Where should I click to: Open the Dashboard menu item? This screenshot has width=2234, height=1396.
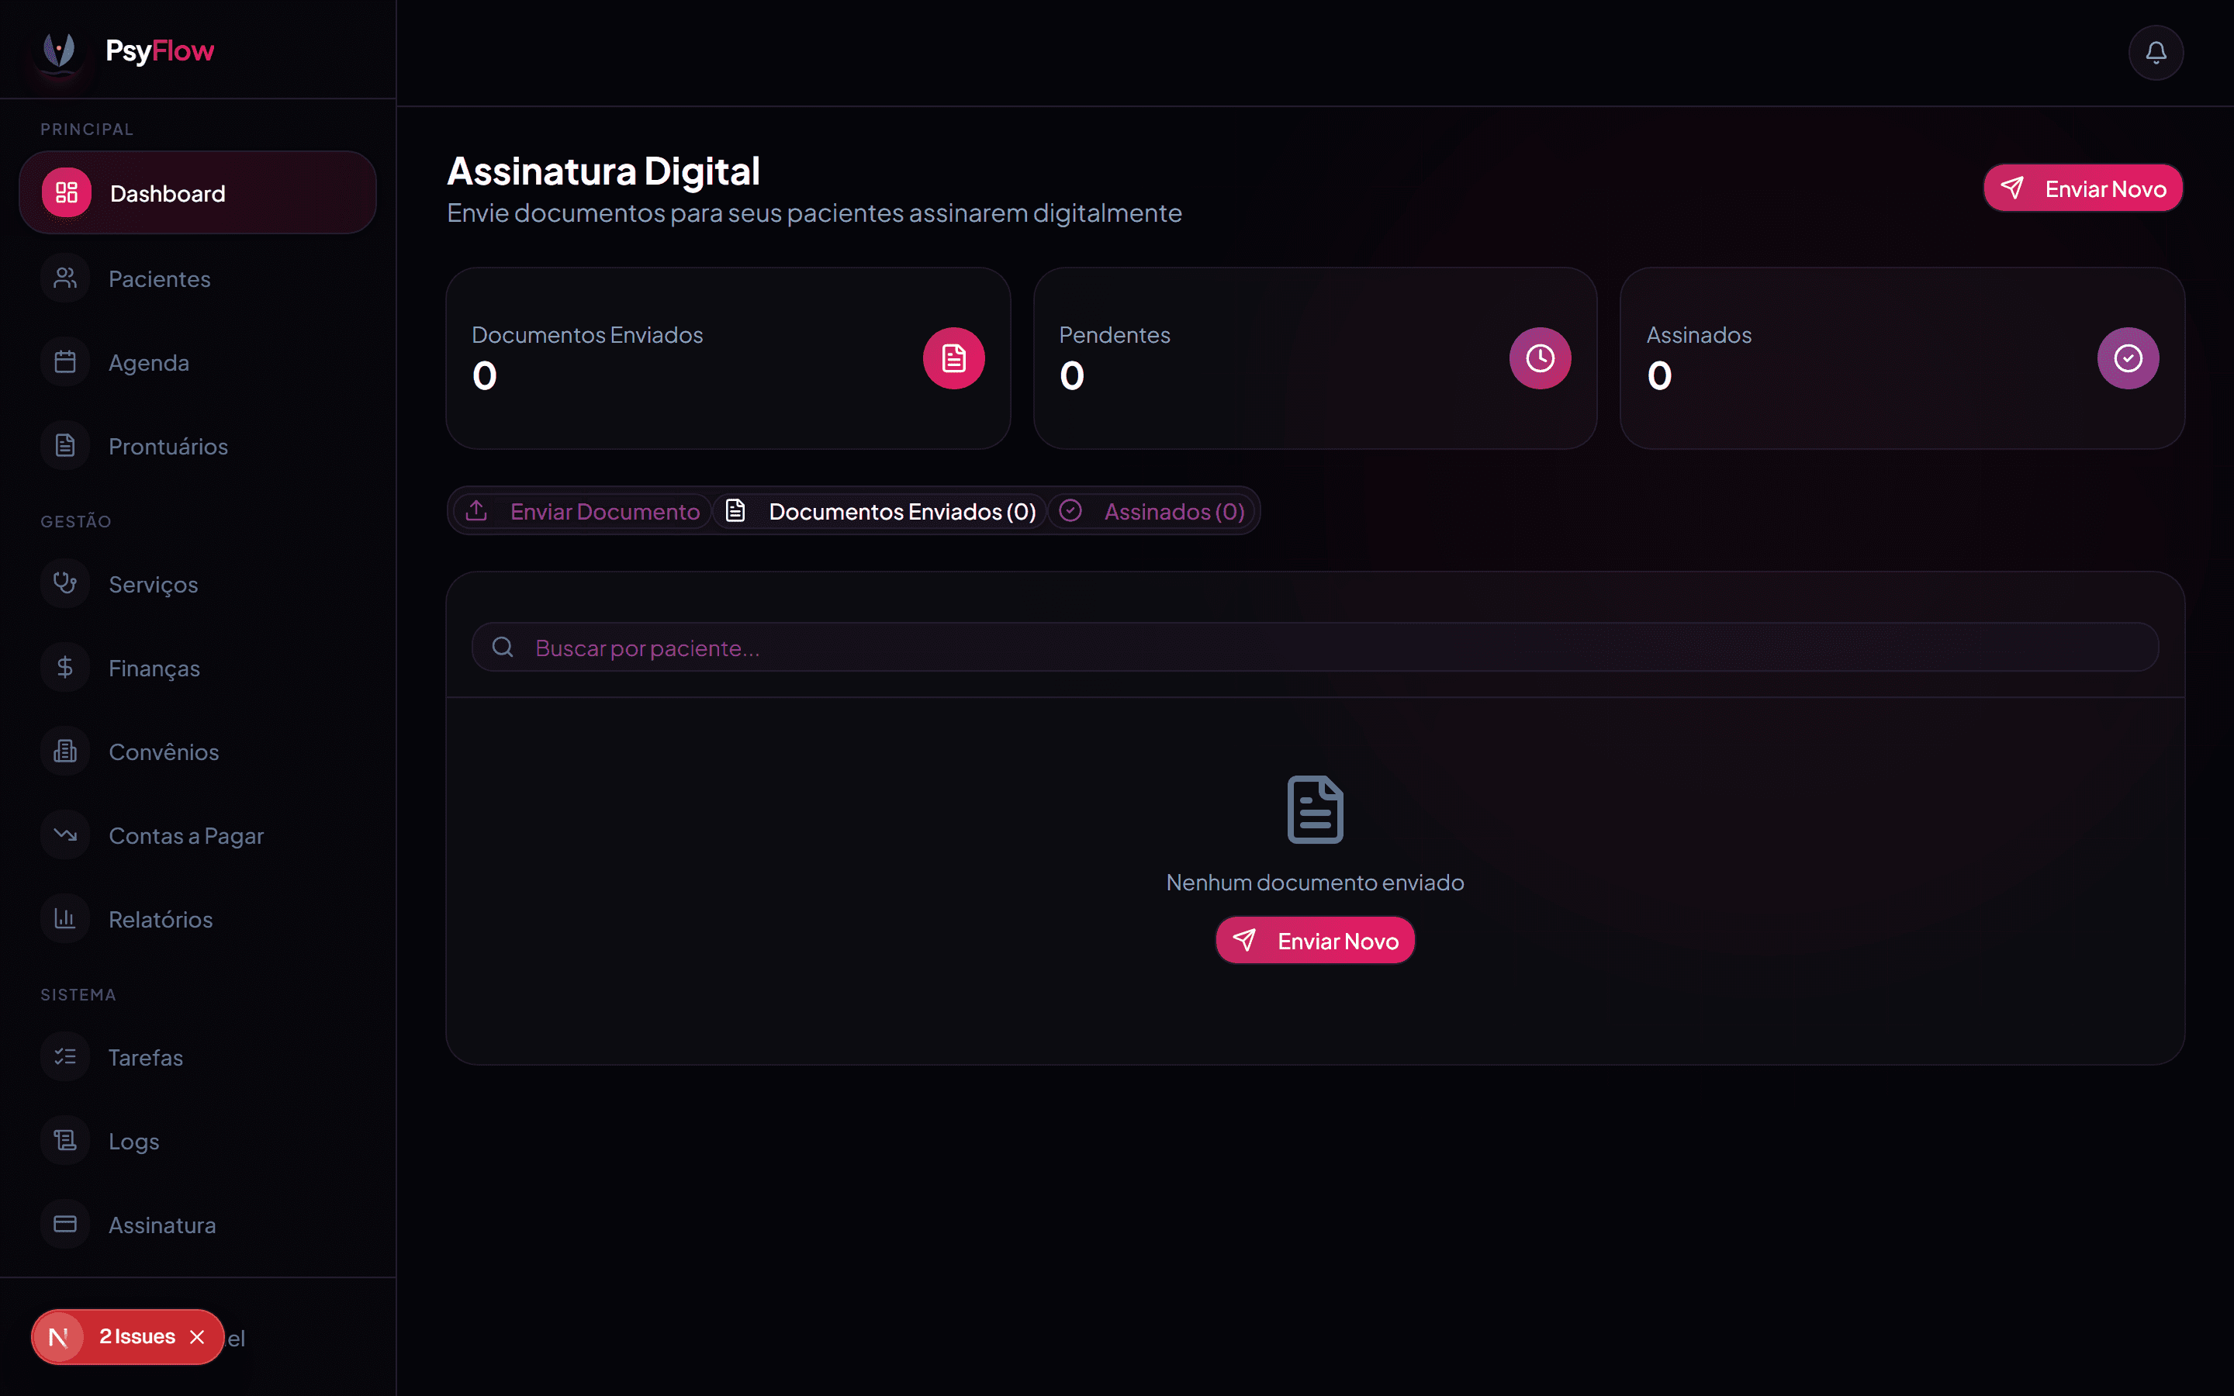(x=198, y=192)
